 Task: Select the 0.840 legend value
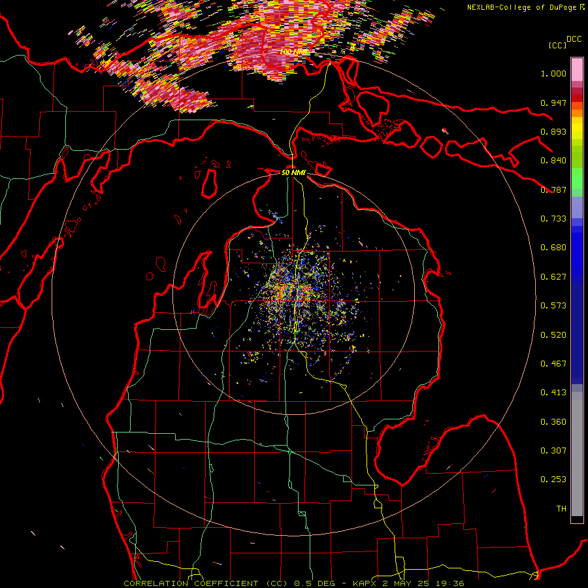(553, 161)
